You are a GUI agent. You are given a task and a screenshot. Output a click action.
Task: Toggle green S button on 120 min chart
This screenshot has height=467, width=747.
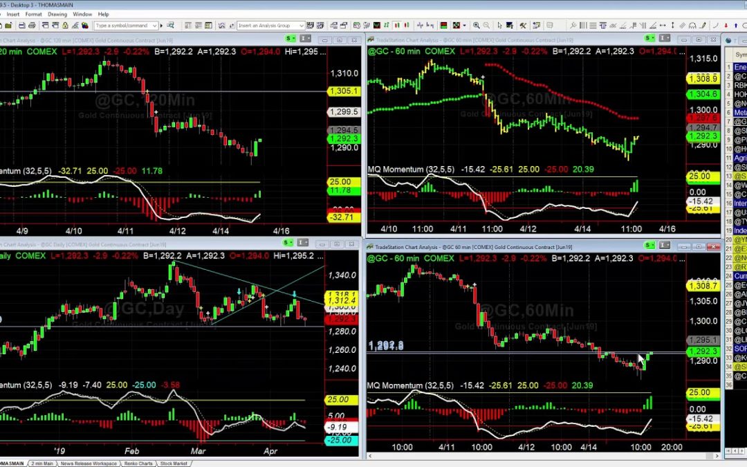(x=290, y=38)
